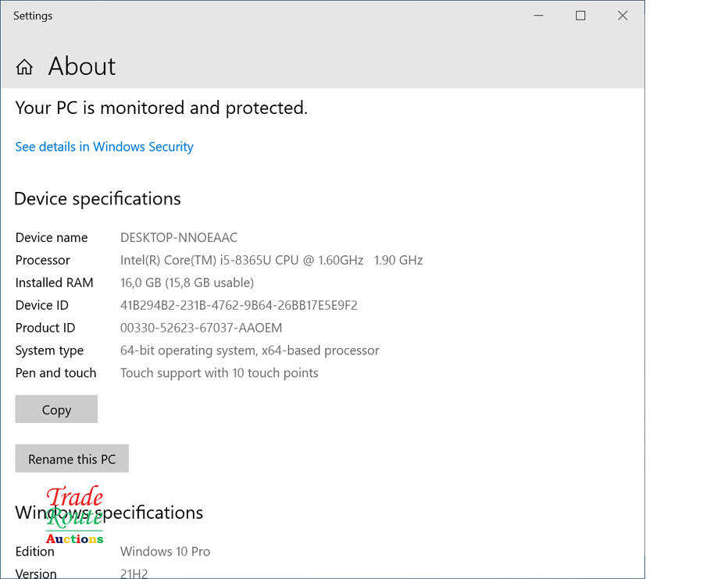Click the Device ID value string
This screenshot has width=703, height=579.
coord(238,305)
